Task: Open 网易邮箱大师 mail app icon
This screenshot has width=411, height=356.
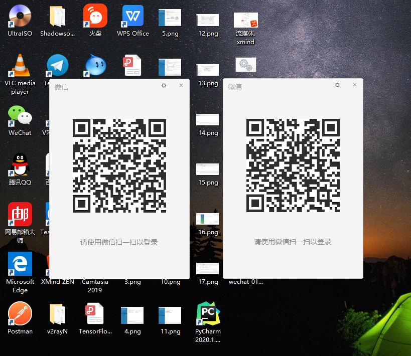Action: 20,214
